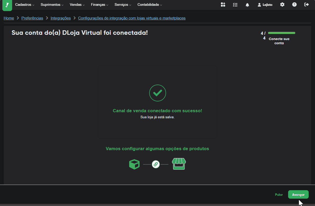Click the green product box icon
This screenshot has height=206, width=315.
pos(134,164)
